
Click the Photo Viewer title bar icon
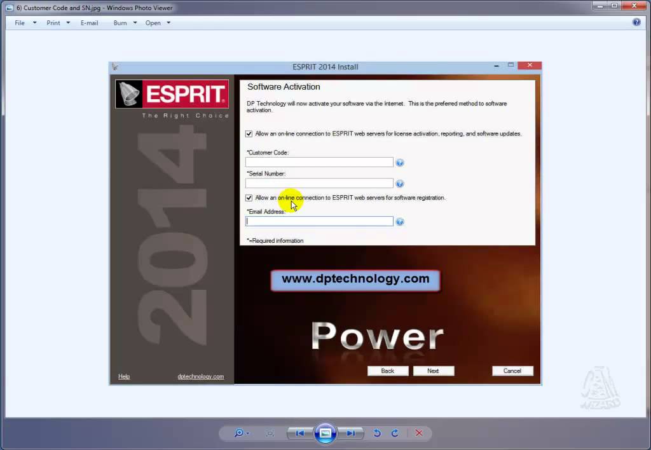9,8
